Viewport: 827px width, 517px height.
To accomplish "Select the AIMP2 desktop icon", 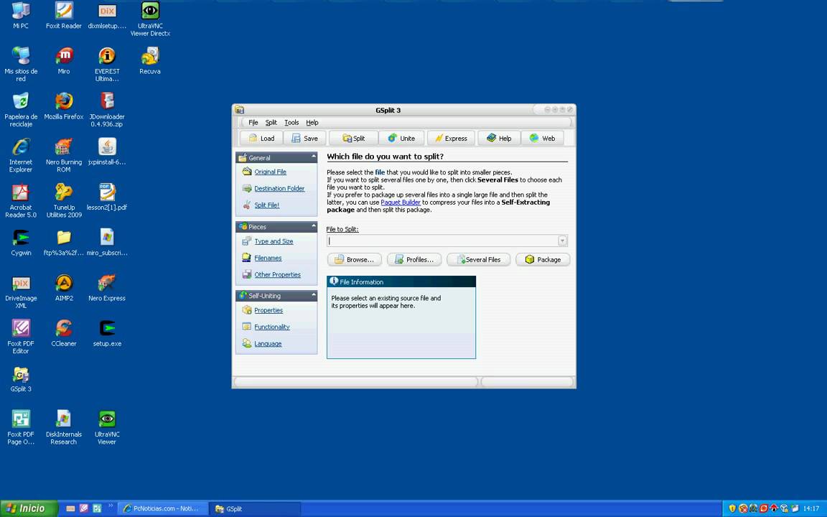I will click(64, 288).
